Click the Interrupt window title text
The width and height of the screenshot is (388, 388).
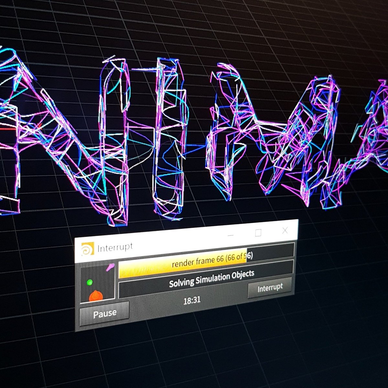pyautogui.click(x=115, y=248)
